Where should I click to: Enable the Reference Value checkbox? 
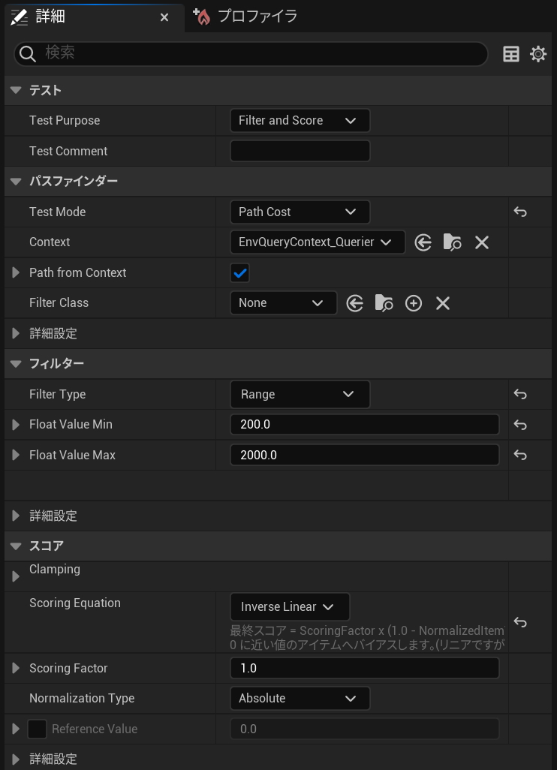pyautogui.click(x=38, y=729)
